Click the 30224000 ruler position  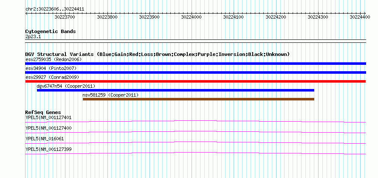click(x=191, y=17)
